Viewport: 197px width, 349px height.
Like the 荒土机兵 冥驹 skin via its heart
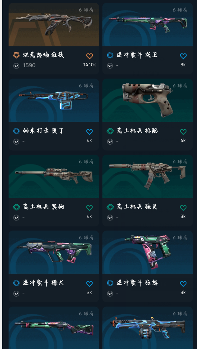tap(89, 208)
